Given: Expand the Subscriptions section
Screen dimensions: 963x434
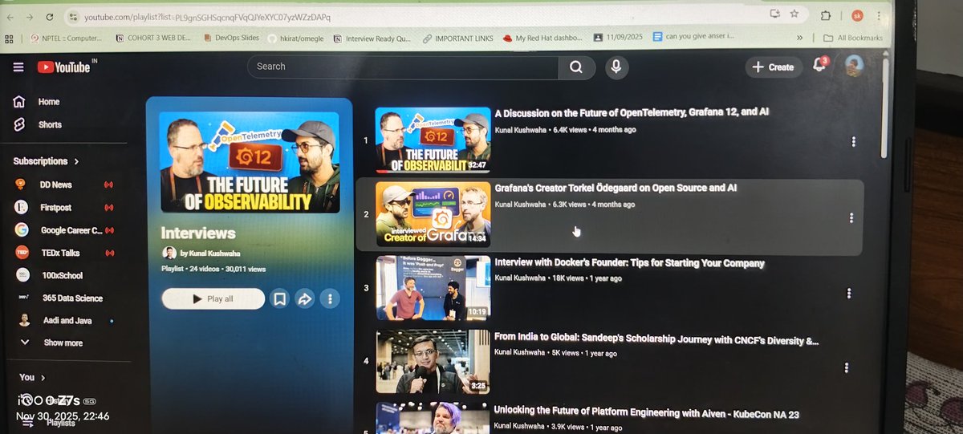Looking at the screenshot, I should (47, 161).
